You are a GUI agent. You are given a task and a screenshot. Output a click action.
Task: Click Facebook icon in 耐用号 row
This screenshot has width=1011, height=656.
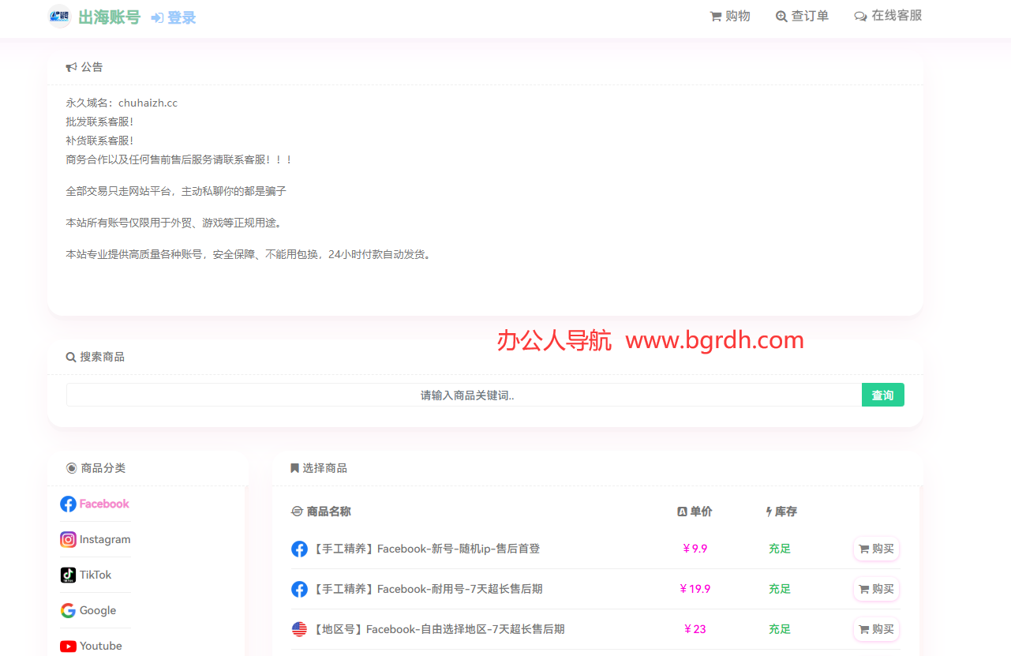(x=299, y=589)
